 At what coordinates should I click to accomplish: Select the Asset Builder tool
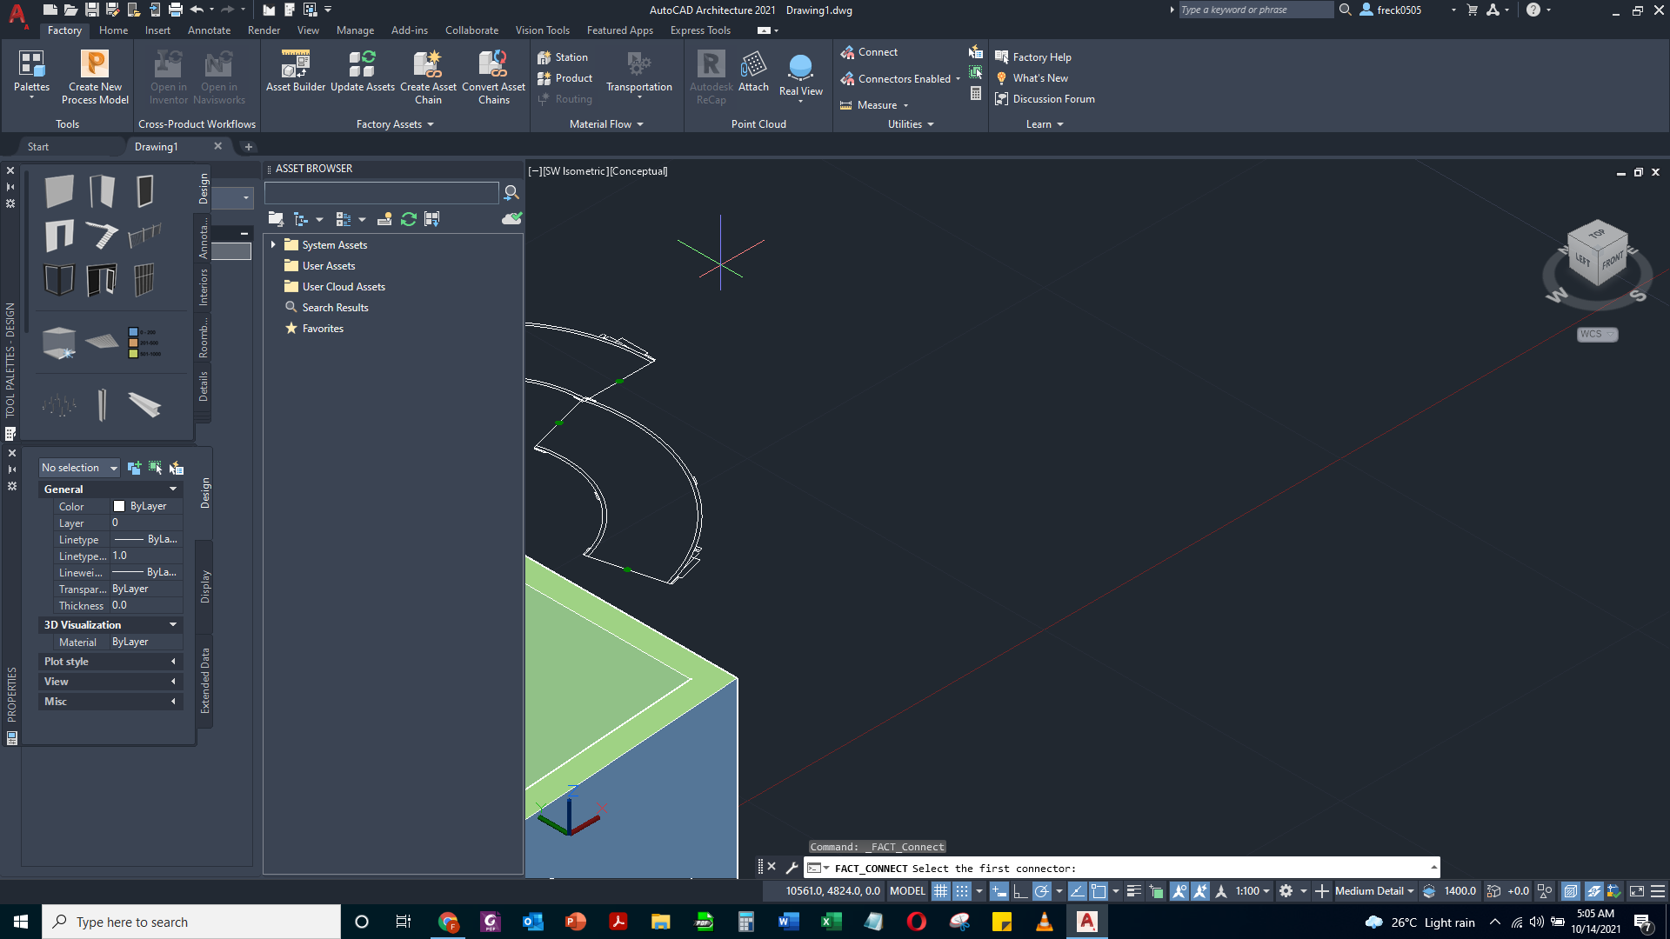coord(295,76)
